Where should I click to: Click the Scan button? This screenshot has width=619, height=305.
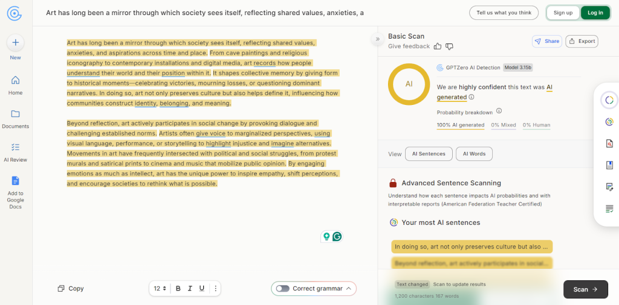(x=585, y=289)
